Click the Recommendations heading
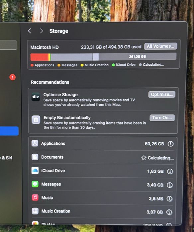This screenshot has height=232, width=194. (x=50, y=82)
